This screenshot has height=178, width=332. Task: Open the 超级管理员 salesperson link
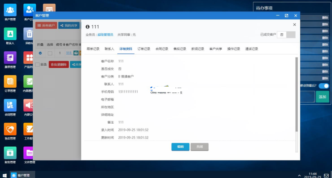(105, 34)
